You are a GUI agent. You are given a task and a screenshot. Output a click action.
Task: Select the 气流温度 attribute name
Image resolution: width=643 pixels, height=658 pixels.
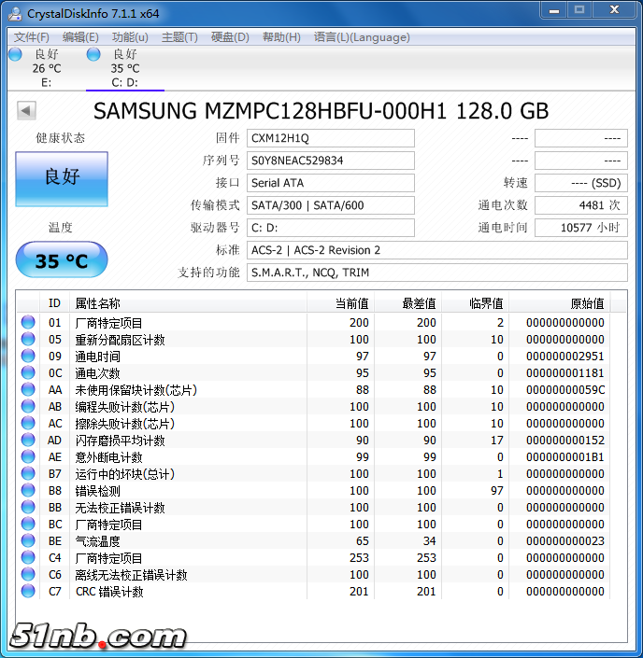pos(97,541)
